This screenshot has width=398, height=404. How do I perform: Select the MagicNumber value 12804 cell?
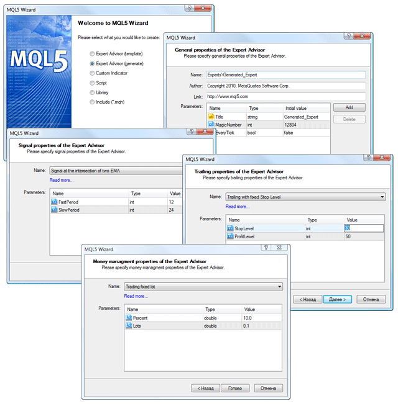pyautogui.click(x=307, y=125)
